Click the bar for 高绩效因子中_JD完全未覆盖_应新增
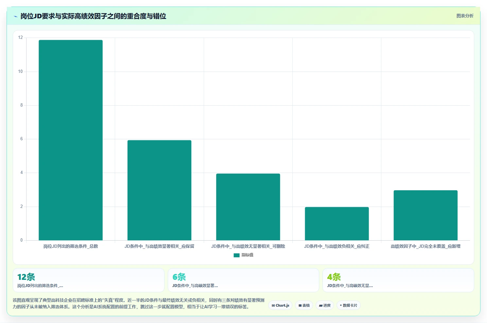The image size is (487, 323). point(426,215)
